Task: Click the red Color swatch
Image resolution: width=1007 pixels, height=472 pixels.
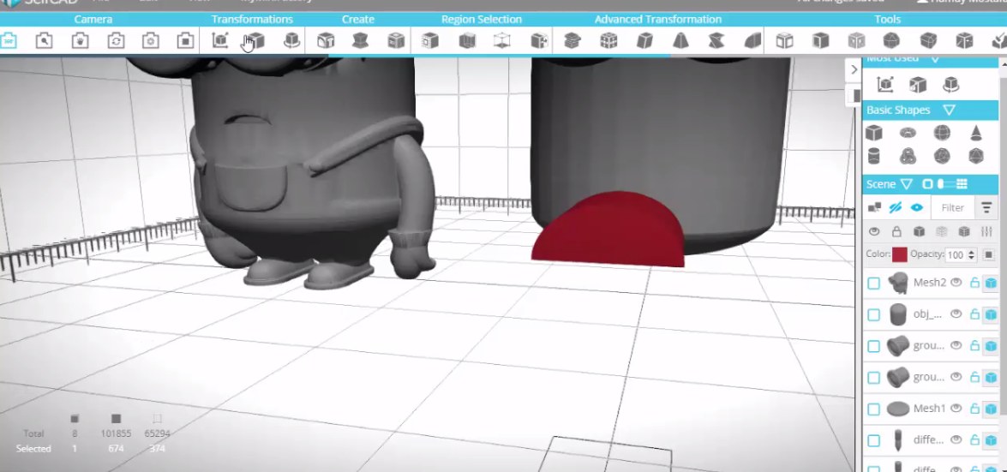Action: tap(899, 255)
